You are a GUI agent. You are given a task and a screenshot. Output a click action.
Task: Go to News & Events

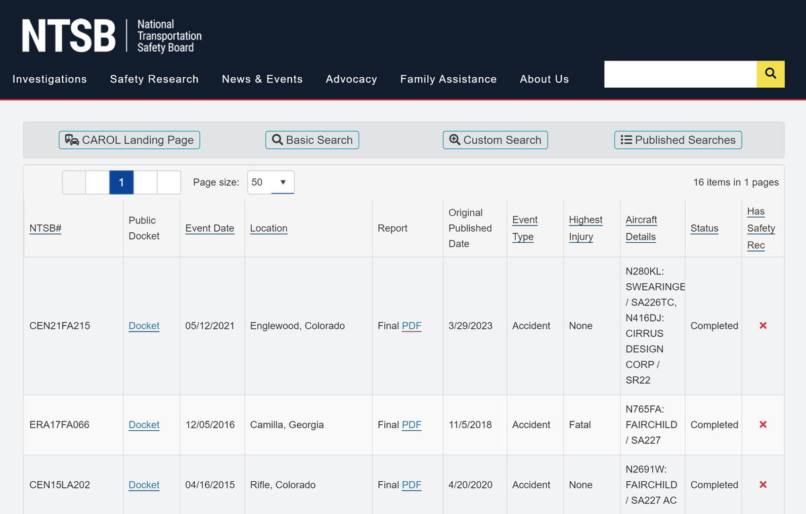coord(262,79)
